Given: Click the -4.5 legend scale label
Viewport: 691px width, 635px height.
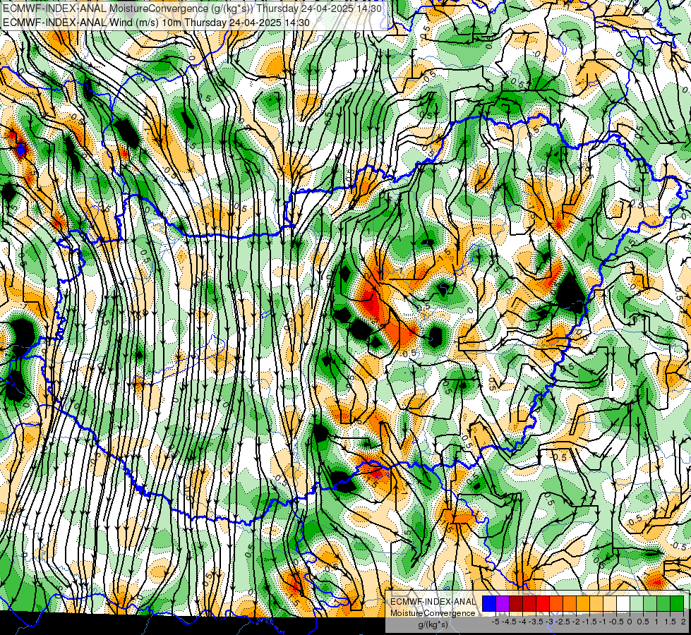Looking at the screenshot, I should (x=509, y=622).
